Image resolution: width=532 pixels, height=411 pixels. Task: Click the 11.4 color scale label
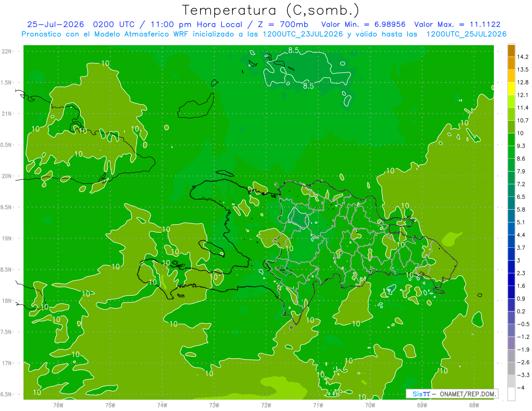522,108
